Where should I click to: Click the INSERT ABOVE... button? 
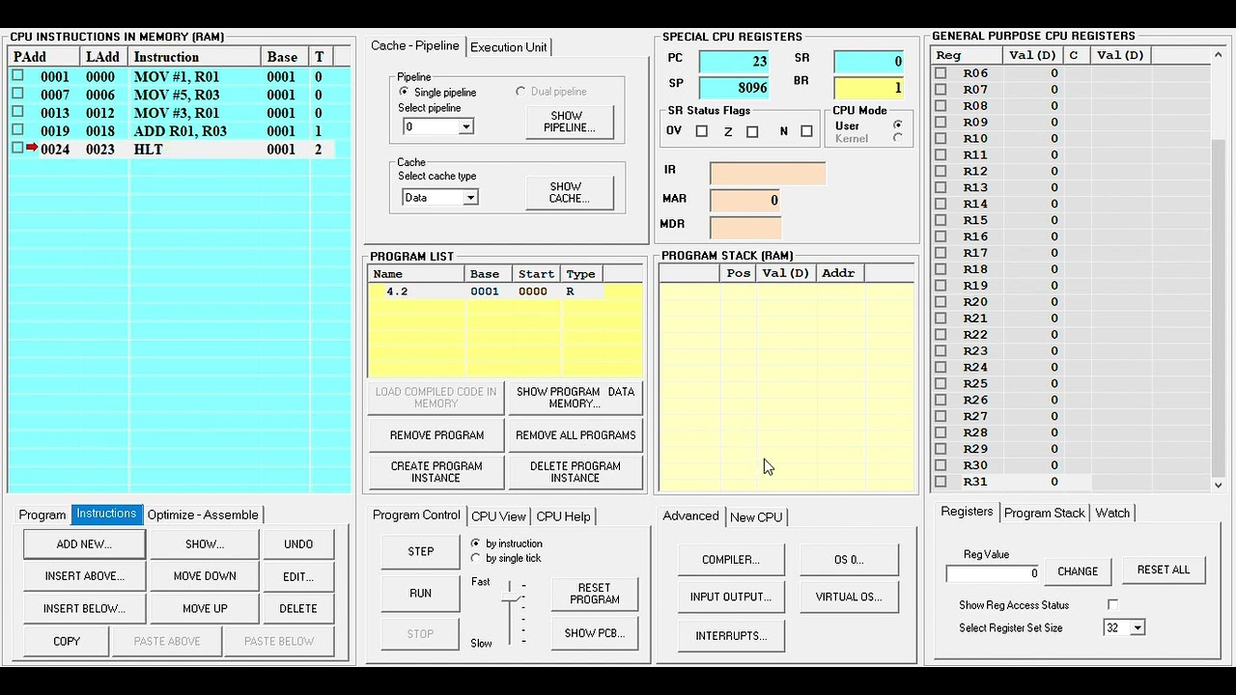[84, 576]
